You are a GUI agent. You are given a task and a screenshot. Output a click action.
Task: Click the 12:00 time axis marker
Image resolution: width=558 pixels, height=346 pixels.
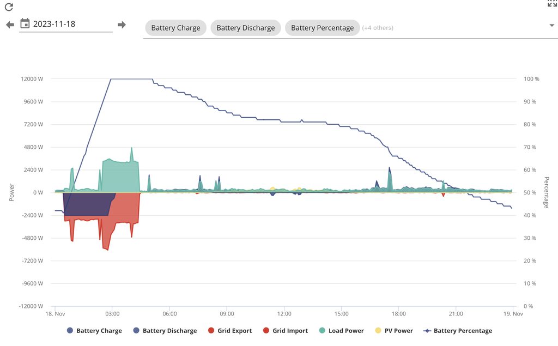pyautogui.click(x=284, y=314)
